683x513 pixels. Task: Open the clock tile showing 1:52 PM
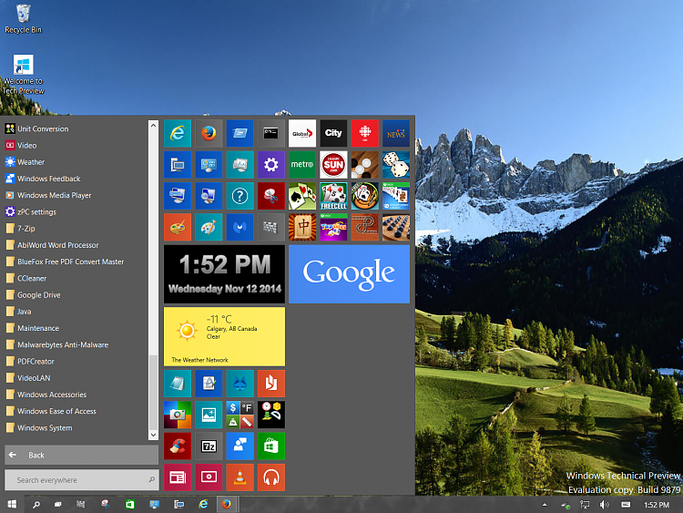coord(224,274)
